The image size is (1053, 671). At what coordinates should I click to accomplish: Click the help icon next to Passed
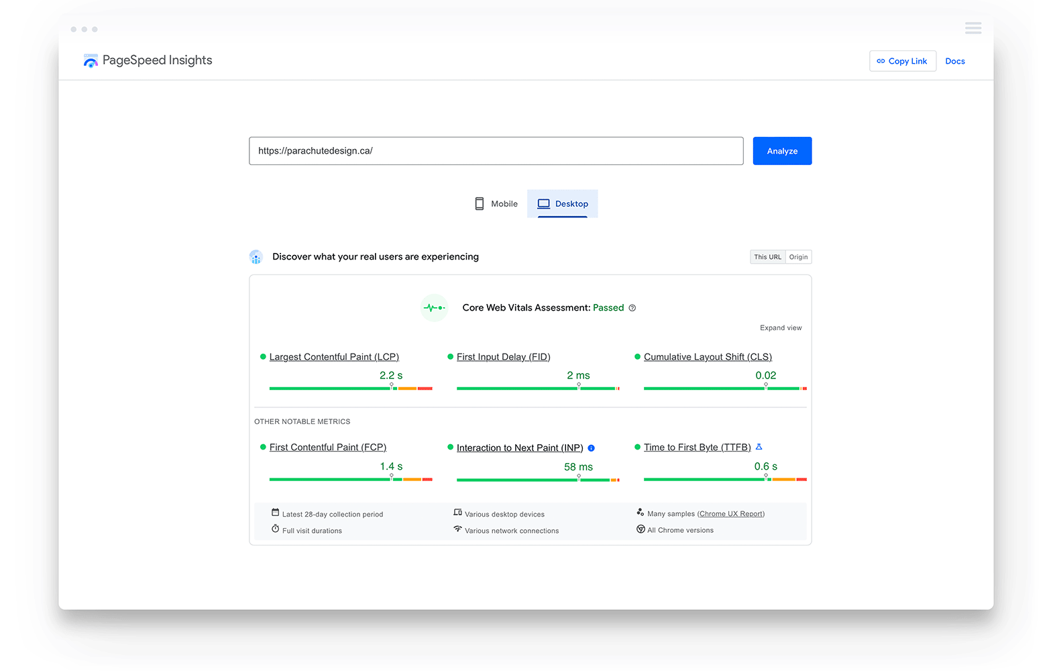632,308
